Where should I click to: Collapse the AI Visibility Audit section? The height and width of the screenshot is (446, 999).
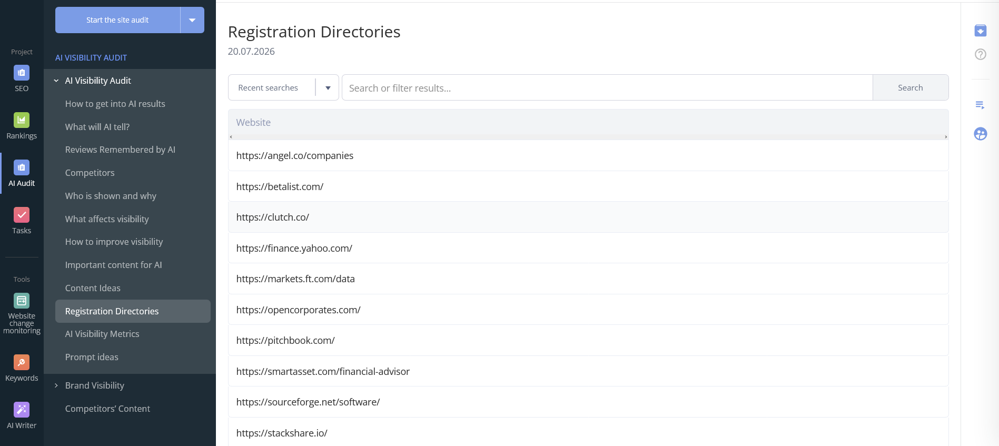[x=56, y=81]
